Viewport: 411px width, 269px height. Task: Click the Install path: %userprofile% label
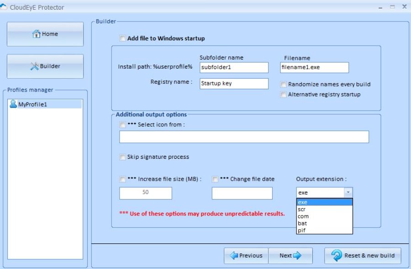pyautogui.click(x=155, y=67)
